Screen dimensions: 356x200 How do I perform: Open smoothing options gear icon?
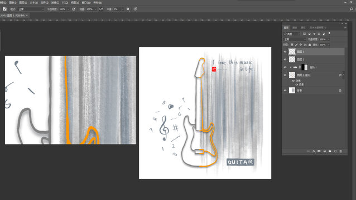coord(128,9)
